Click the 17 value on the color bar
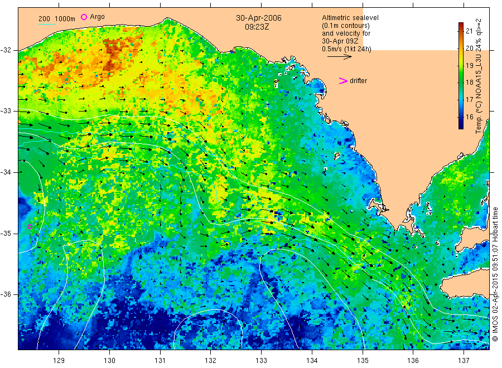Image resolution: width=502 pixels, height=368 pixels. (x=469, y=99)
